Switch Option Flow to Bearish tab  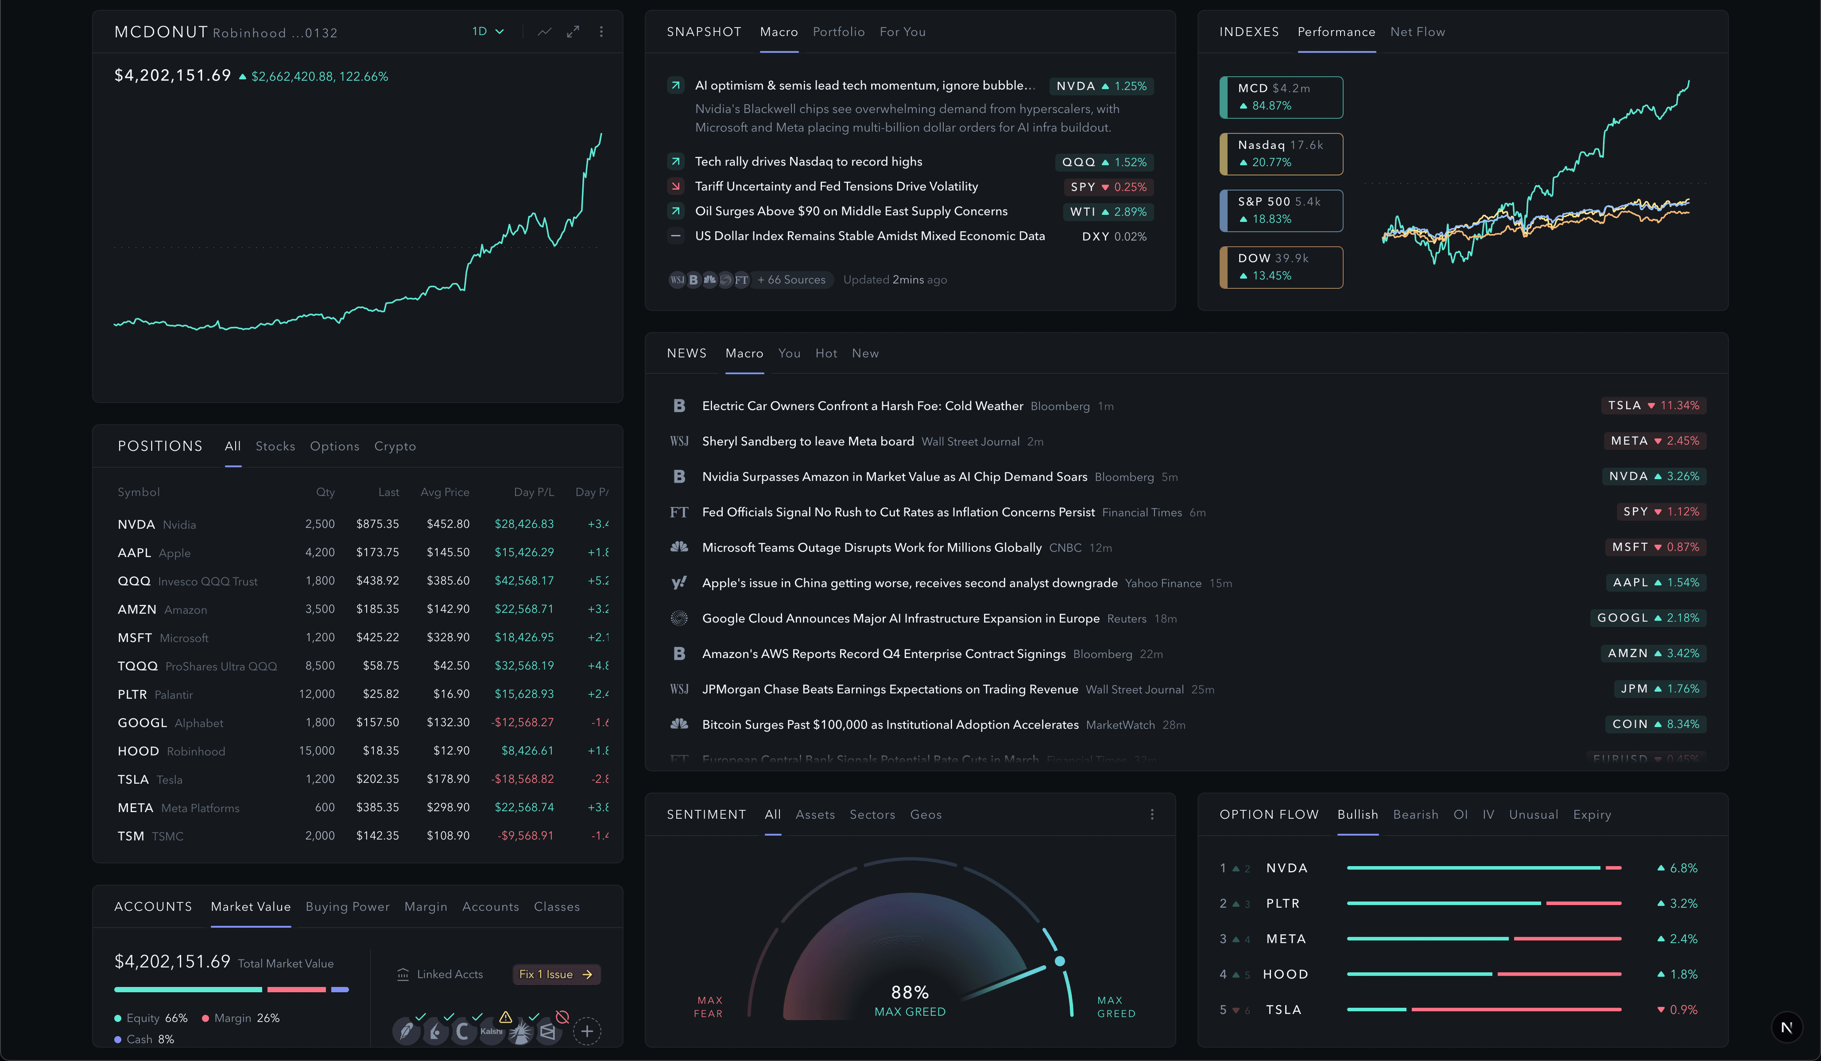(1416, 814)
